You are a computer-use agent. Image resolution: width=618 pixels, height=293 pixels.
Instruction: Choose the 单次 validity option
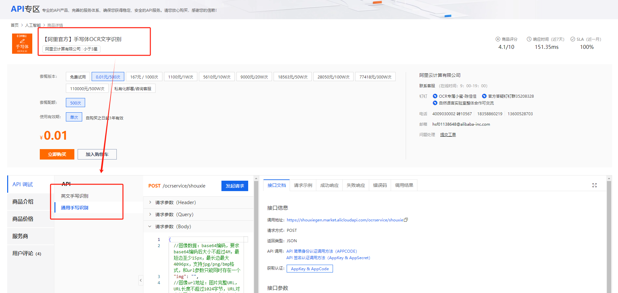[74, 117]
